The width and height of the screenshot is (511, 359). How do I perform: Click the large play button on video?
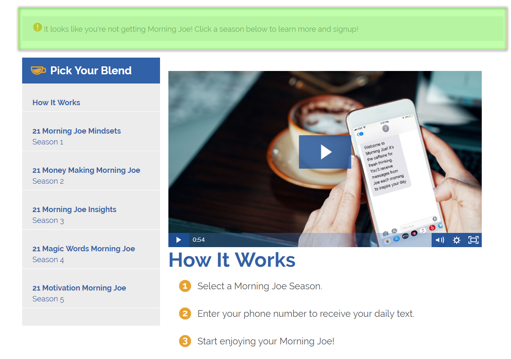tap(325, 152)
